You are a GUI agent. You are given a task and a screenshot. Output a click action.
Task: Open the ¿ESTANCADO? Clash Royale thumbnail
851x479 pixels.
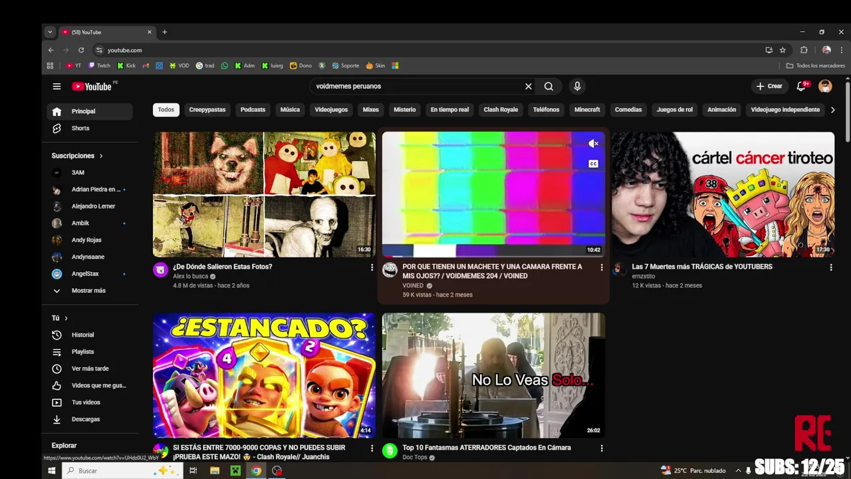pos(264,375)
